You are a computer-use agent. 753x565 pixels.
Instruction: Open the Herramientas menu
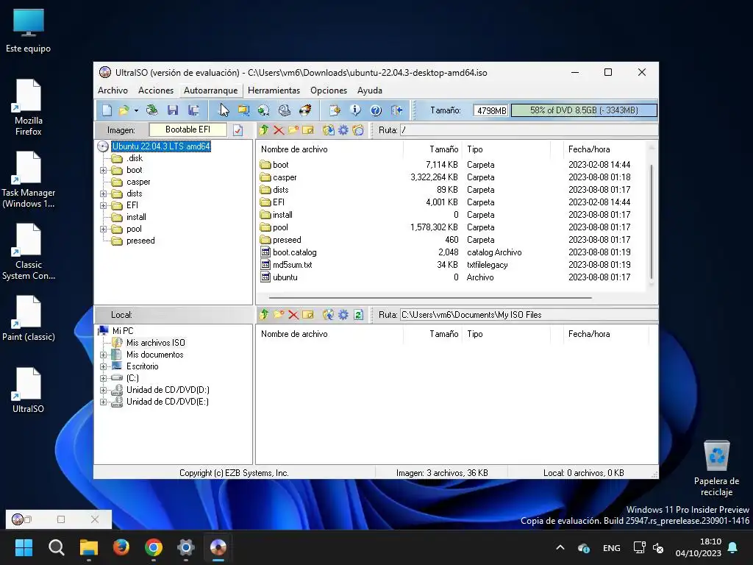tap(274, 90)
